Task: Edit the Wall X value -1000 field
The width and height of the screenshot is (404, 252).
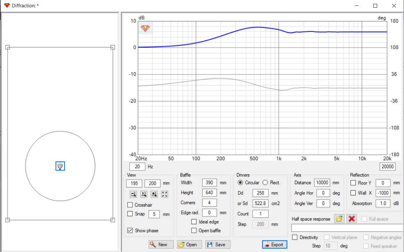Action: [383, 193]
